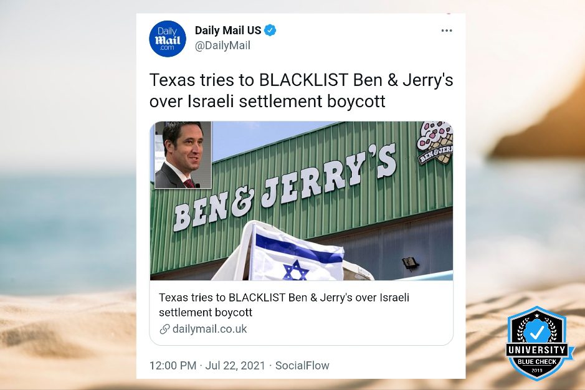
Task: Click the chain link icon beside dailymail.co.uk
Action: (x=164, y=329)
